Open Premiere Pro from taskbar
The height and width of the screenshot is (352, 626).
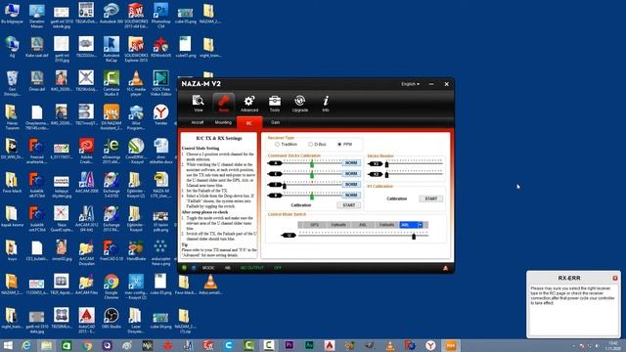(290, 345)
